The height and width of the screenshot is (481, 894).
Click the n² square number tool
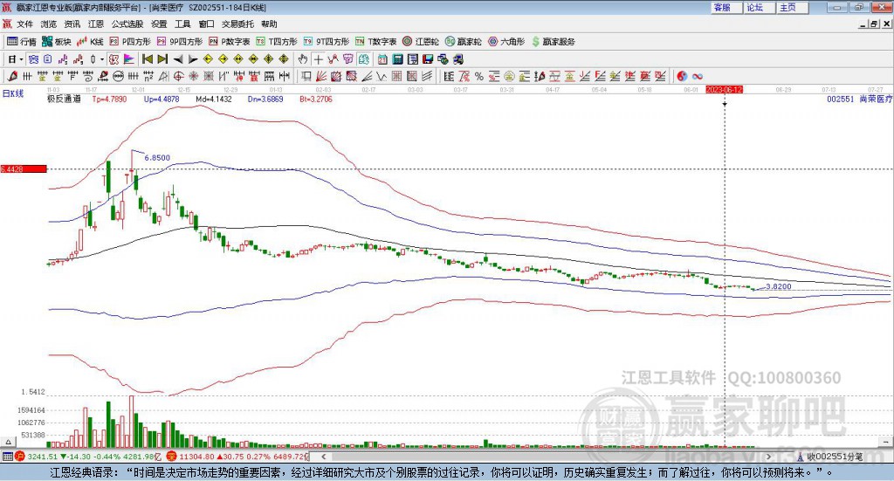148,76
